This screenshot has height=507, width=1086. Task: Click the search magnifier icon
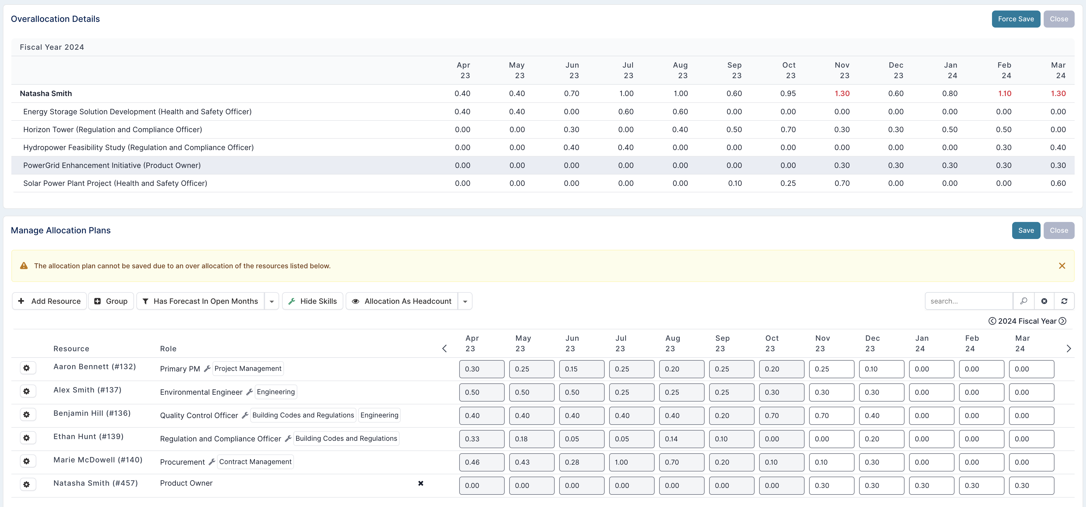point(1023,301)
